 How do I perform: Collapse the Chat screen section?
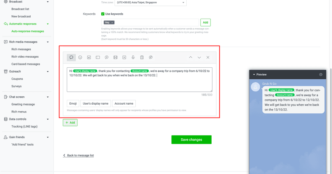click(48, 97)
